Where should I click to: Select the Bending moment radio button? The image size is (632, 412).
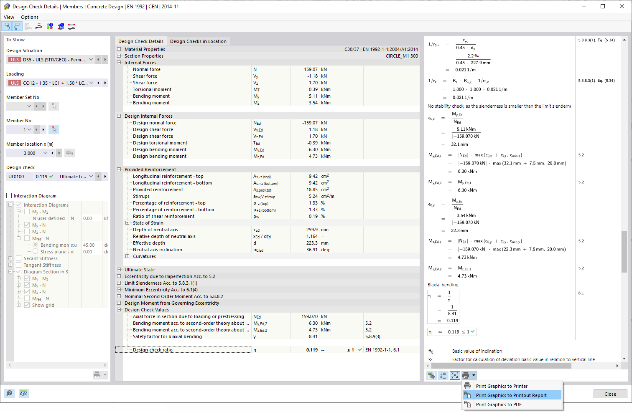[35, 245]
